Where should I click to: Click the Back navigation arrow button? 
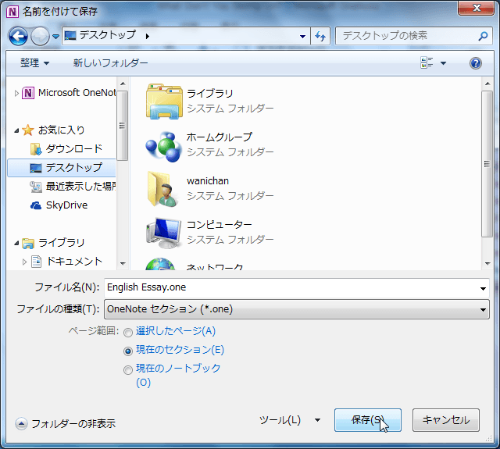coord(18,36)
